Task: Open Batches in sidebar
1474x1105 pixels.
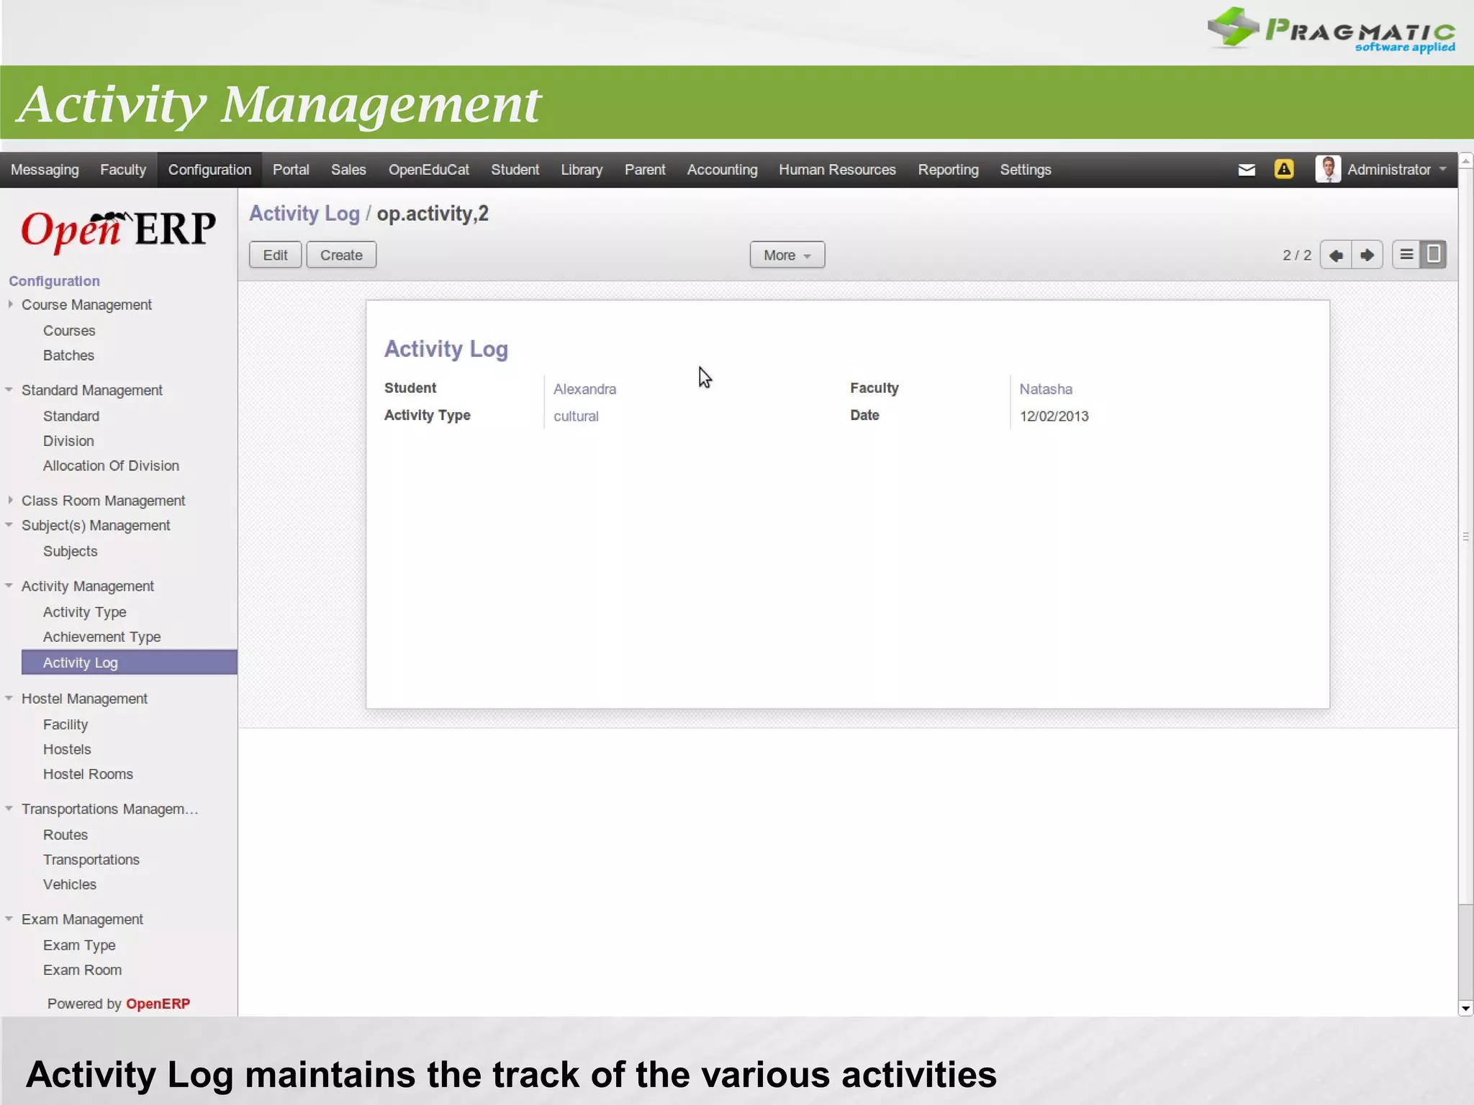Action: pos(68,355)
